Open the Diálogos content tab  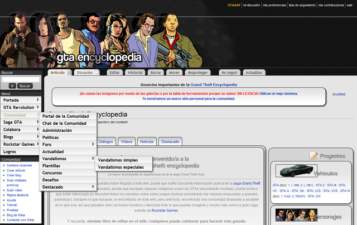tap(105, 142)
